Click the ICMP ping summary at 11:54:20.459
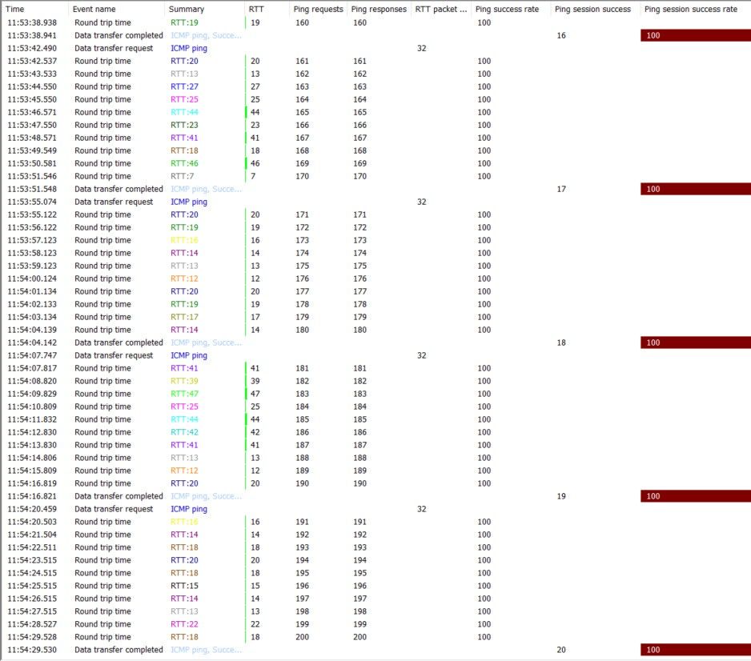The width and height of the screenshot is (751, 661). (189, 509)
